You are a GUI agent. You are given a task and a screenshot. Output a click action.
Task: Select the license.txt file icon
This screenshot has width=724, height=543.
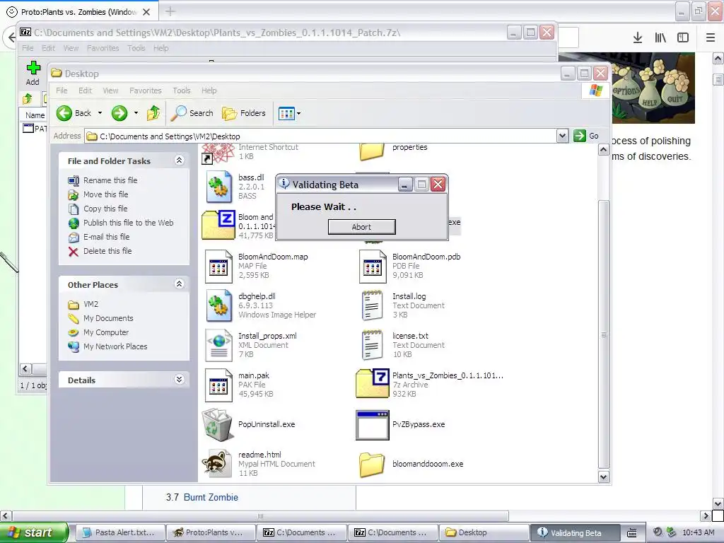(373, 345)
